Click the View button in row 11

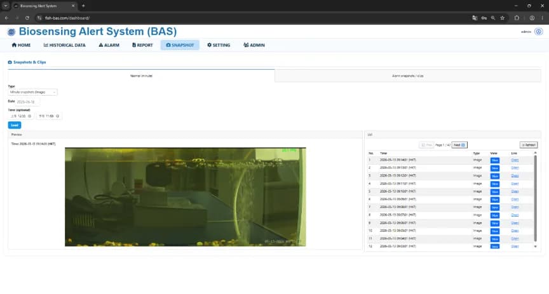click(495, 239)
